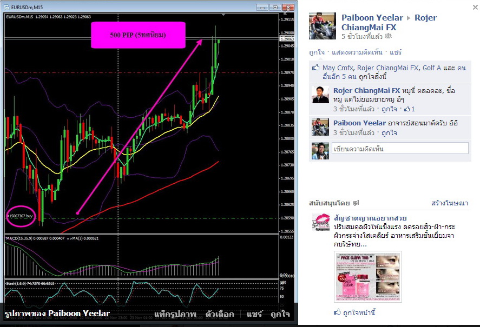480x327 pixels.
Task: Open the "ตัวเลือก" options menu
Action: click(x=220, y=314)
